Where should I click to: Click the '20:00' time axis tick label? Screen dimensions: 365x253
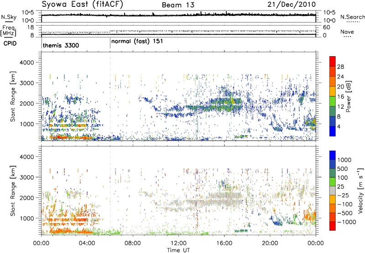270,243
